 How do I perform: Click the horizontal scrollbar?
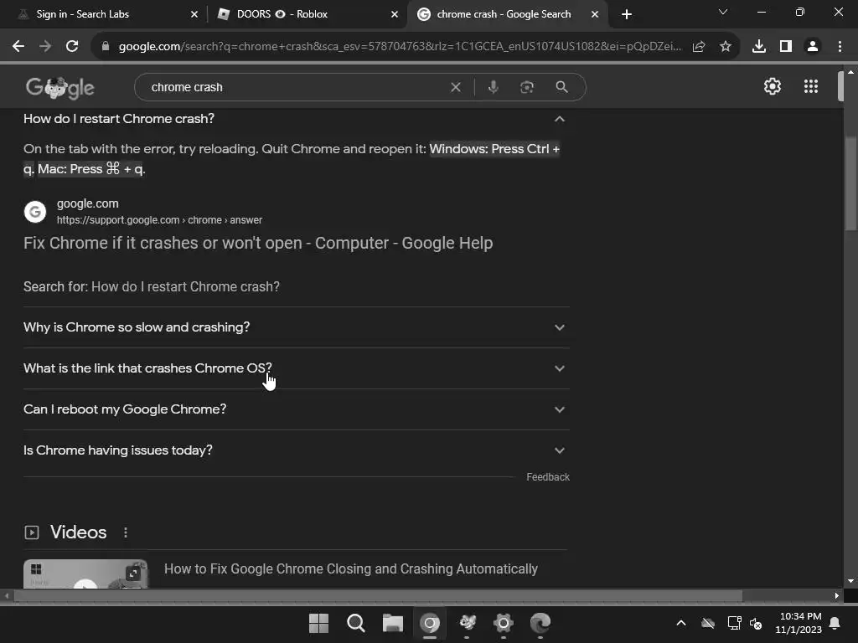click(378, 595)
